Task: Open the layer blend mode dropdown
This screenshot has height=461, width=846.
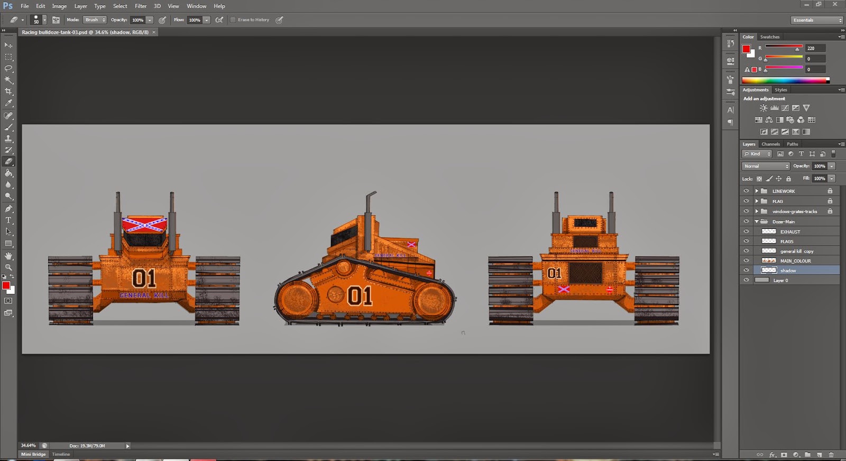Action: 766,166
